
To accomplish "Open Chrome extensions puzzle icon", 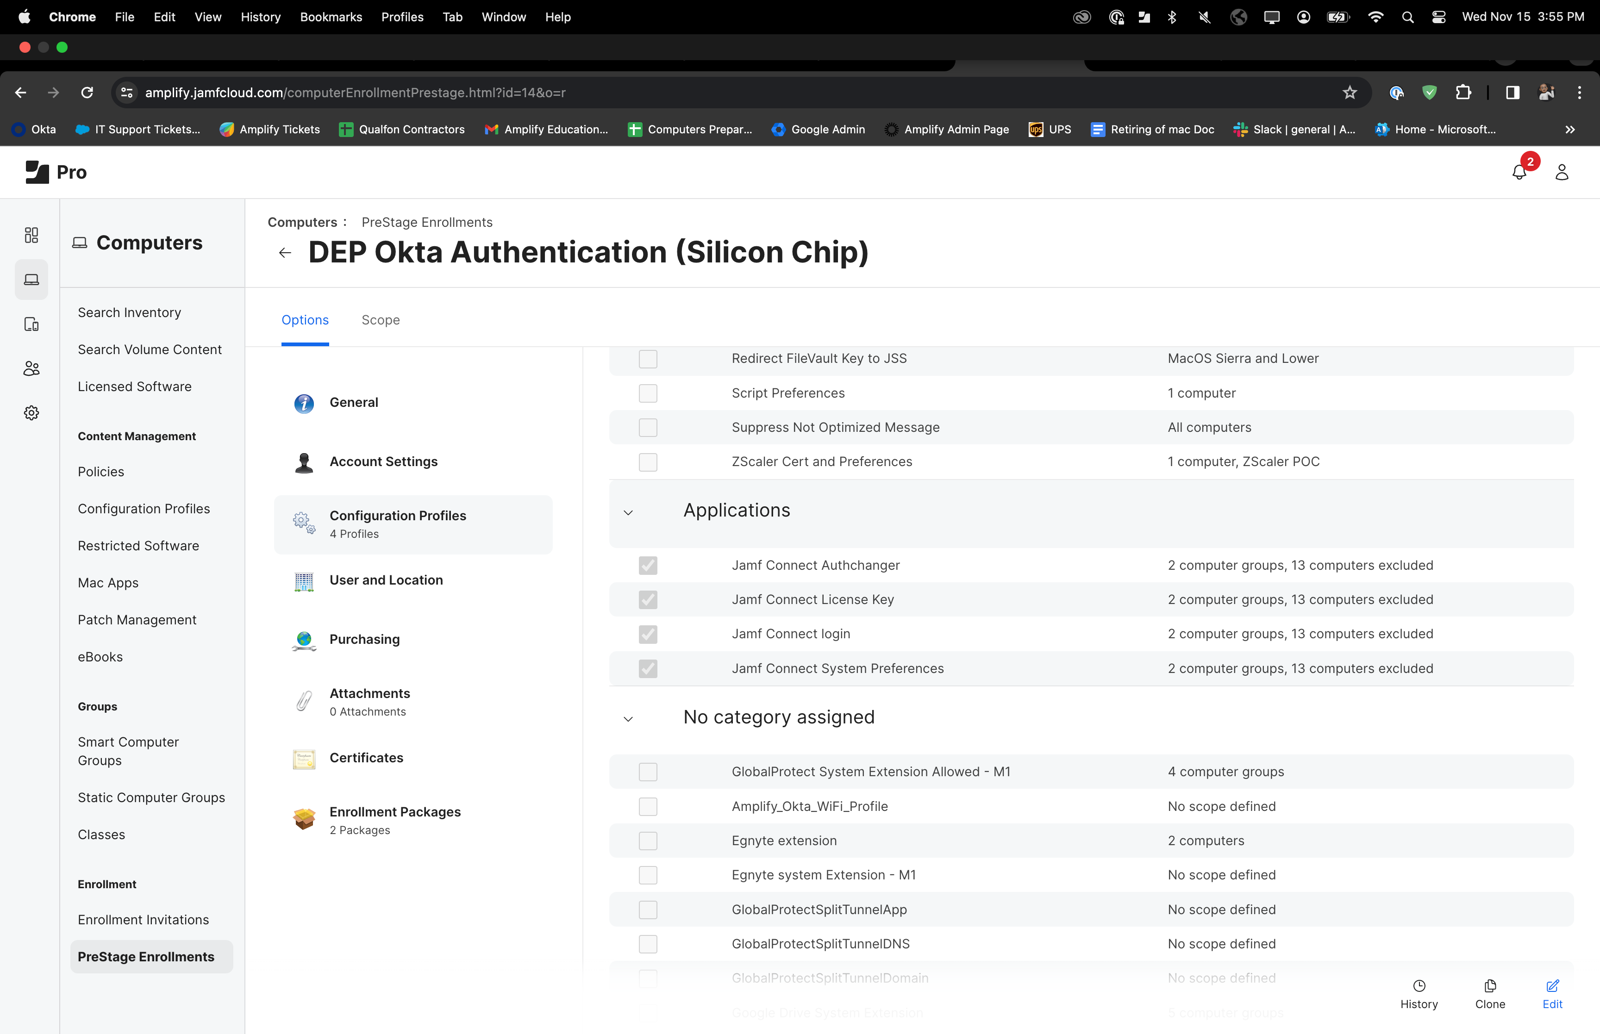I will pos(1463,93).
